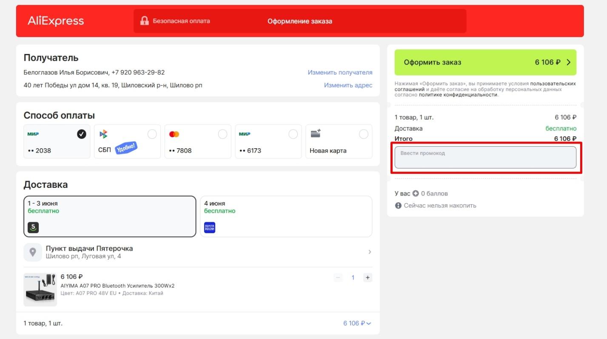Click the Ввести промокод input field

click(x=485, y=158)
